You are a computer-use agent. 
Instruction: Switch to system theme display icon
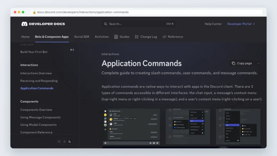[x=59, y=142]
